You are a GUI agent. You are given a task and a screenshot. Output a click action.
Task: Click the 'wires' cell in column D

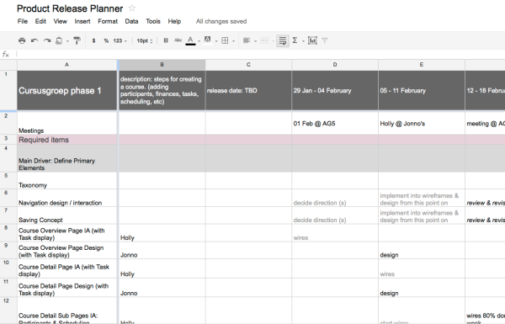(x=335, y=233)
